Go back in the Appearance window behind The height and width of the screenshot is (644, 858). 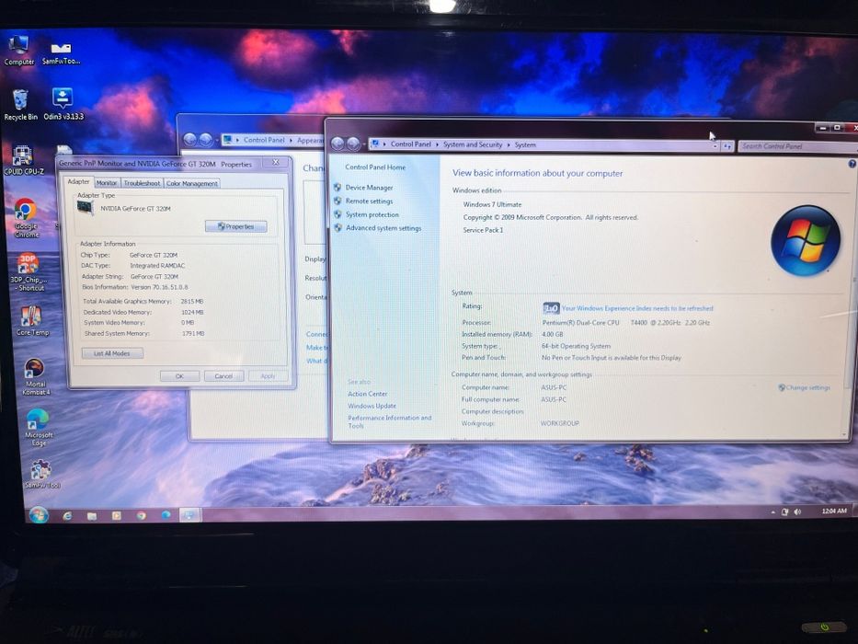click(x=189, y=140)
